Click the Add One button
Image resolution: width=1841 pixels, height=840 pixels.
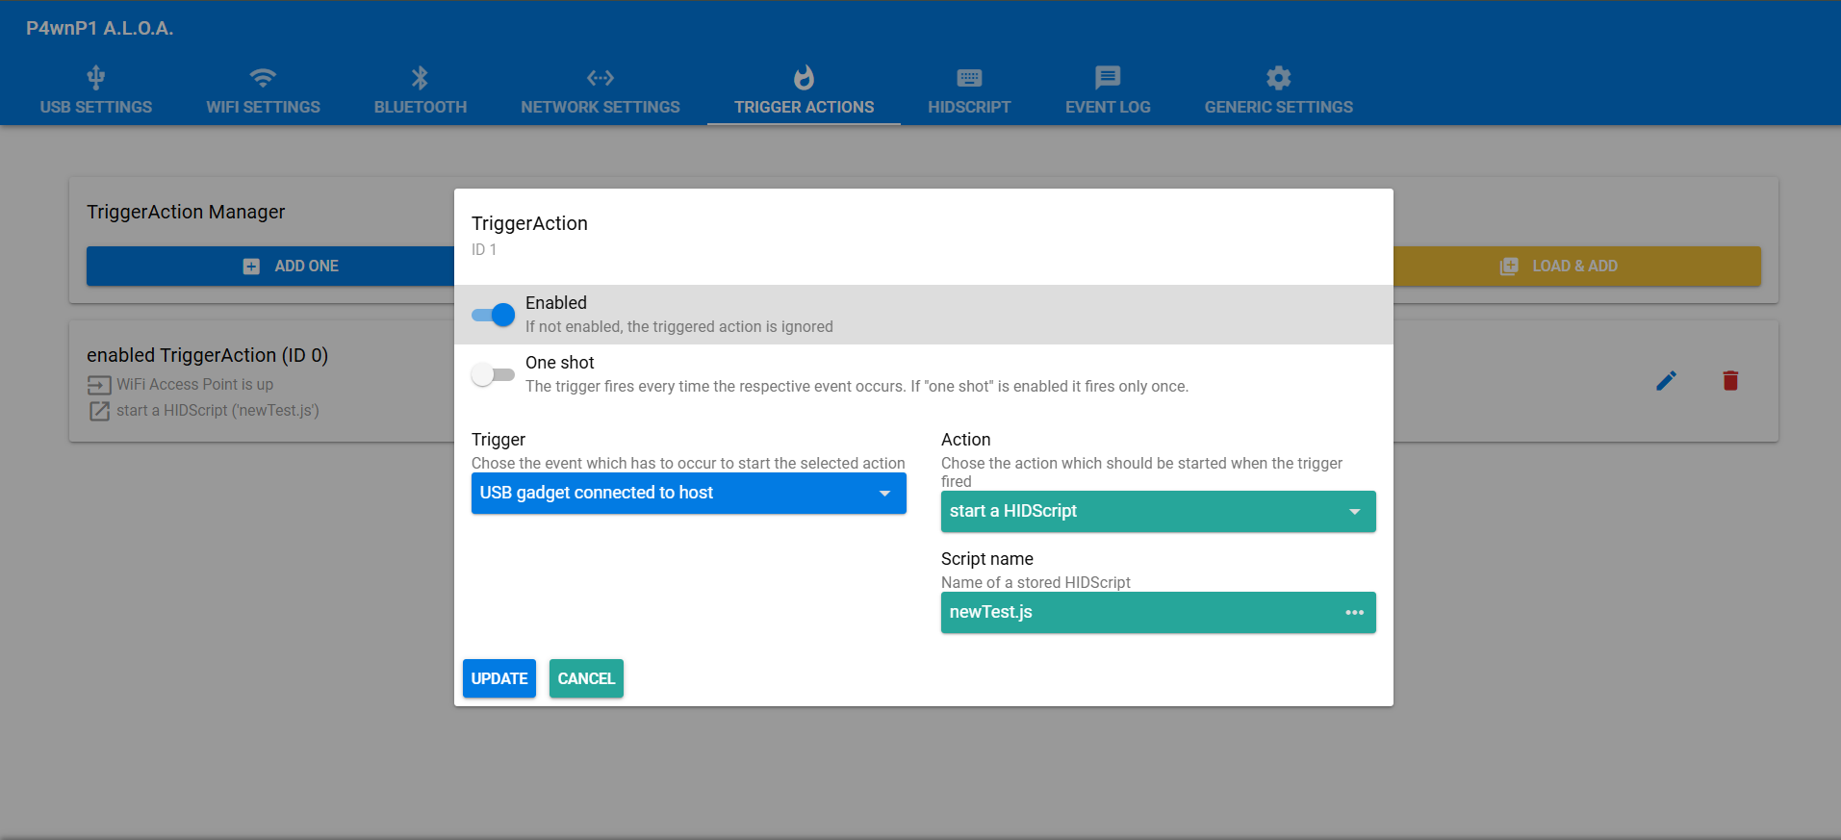click(270, 267)
